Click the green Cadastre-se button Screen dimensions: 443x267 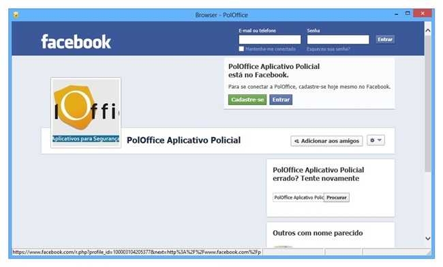click(247, 100)
